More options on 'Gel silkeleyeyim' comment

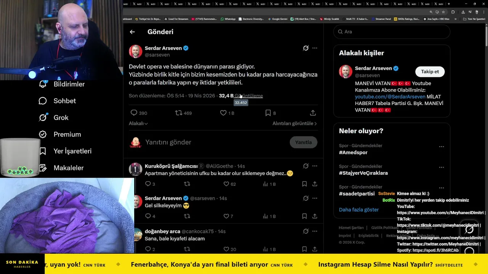[x=315, y=198]
